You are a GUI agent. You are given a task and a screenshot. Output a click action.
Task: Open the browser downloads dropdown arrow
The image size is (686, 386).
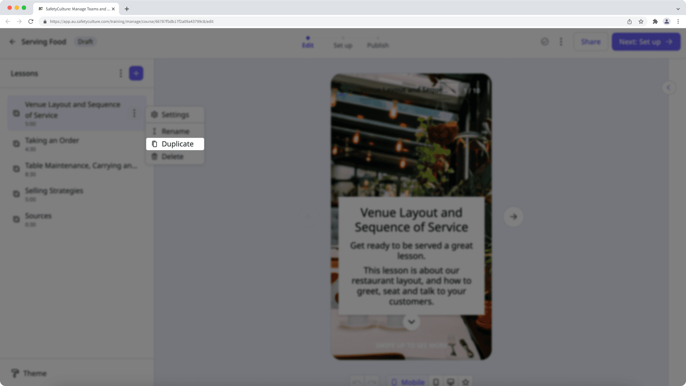tap(678, 9)
